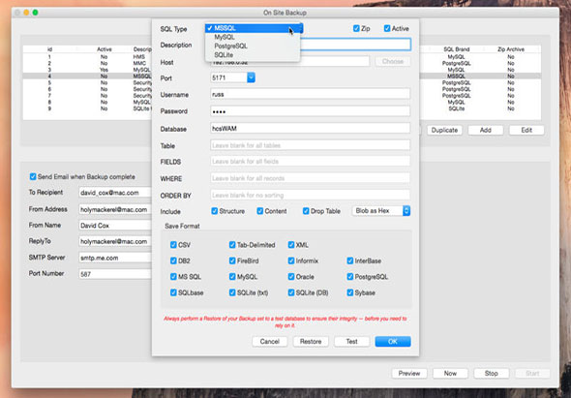Toggle the Drop Table checkbox
571x398 pixels.
tap(306, 211)
